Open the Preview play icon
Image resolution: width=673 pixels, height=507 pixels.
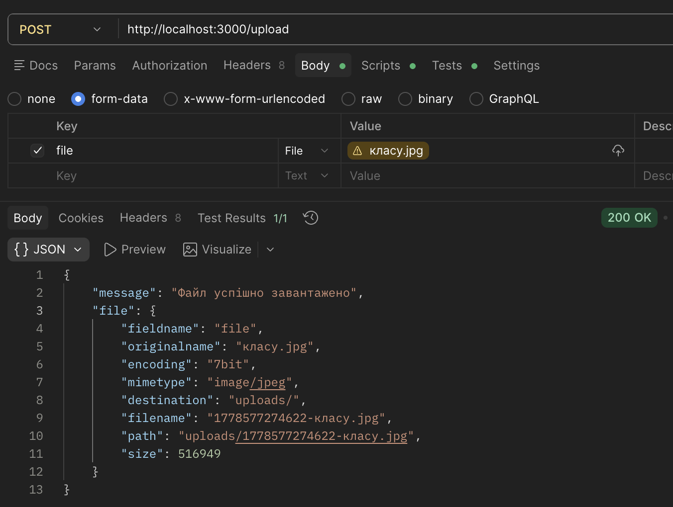click(110, 250)
